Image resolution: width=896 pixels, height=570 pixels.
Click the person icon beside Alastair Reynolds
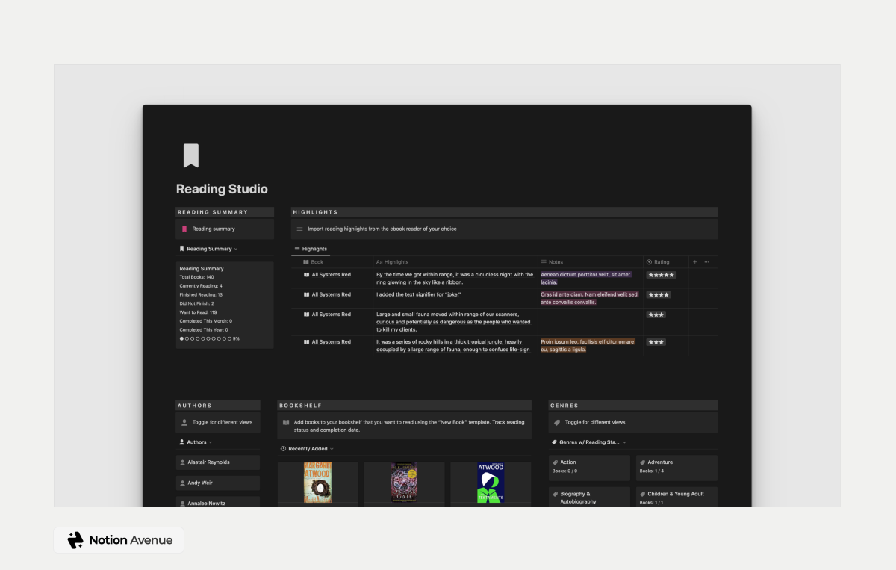183,462
